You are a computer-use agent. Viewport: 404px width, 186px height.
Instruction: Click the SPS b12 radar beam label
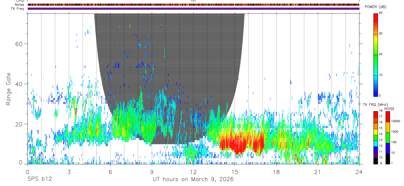click(x=39, y=179)
